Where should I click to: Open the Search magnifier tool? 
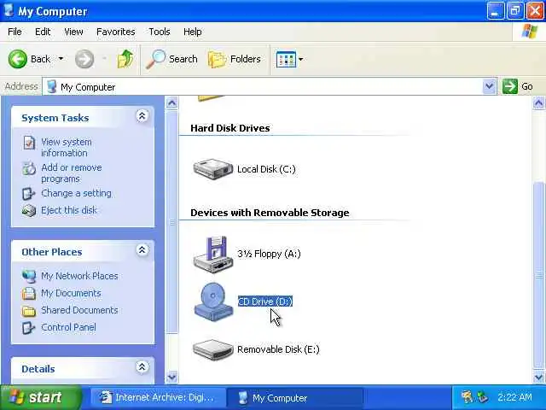point(171,59)
